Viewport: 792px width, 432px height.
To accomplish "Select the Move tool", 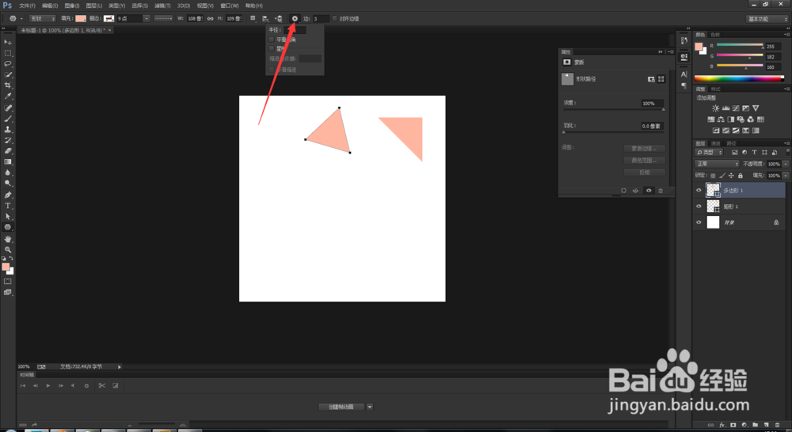I will click(8, 43).
